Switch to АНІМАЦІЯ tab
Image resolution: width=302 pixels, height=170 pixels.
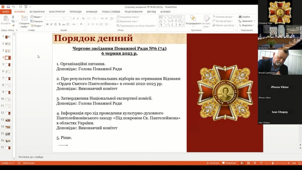(x=92, y=12)
